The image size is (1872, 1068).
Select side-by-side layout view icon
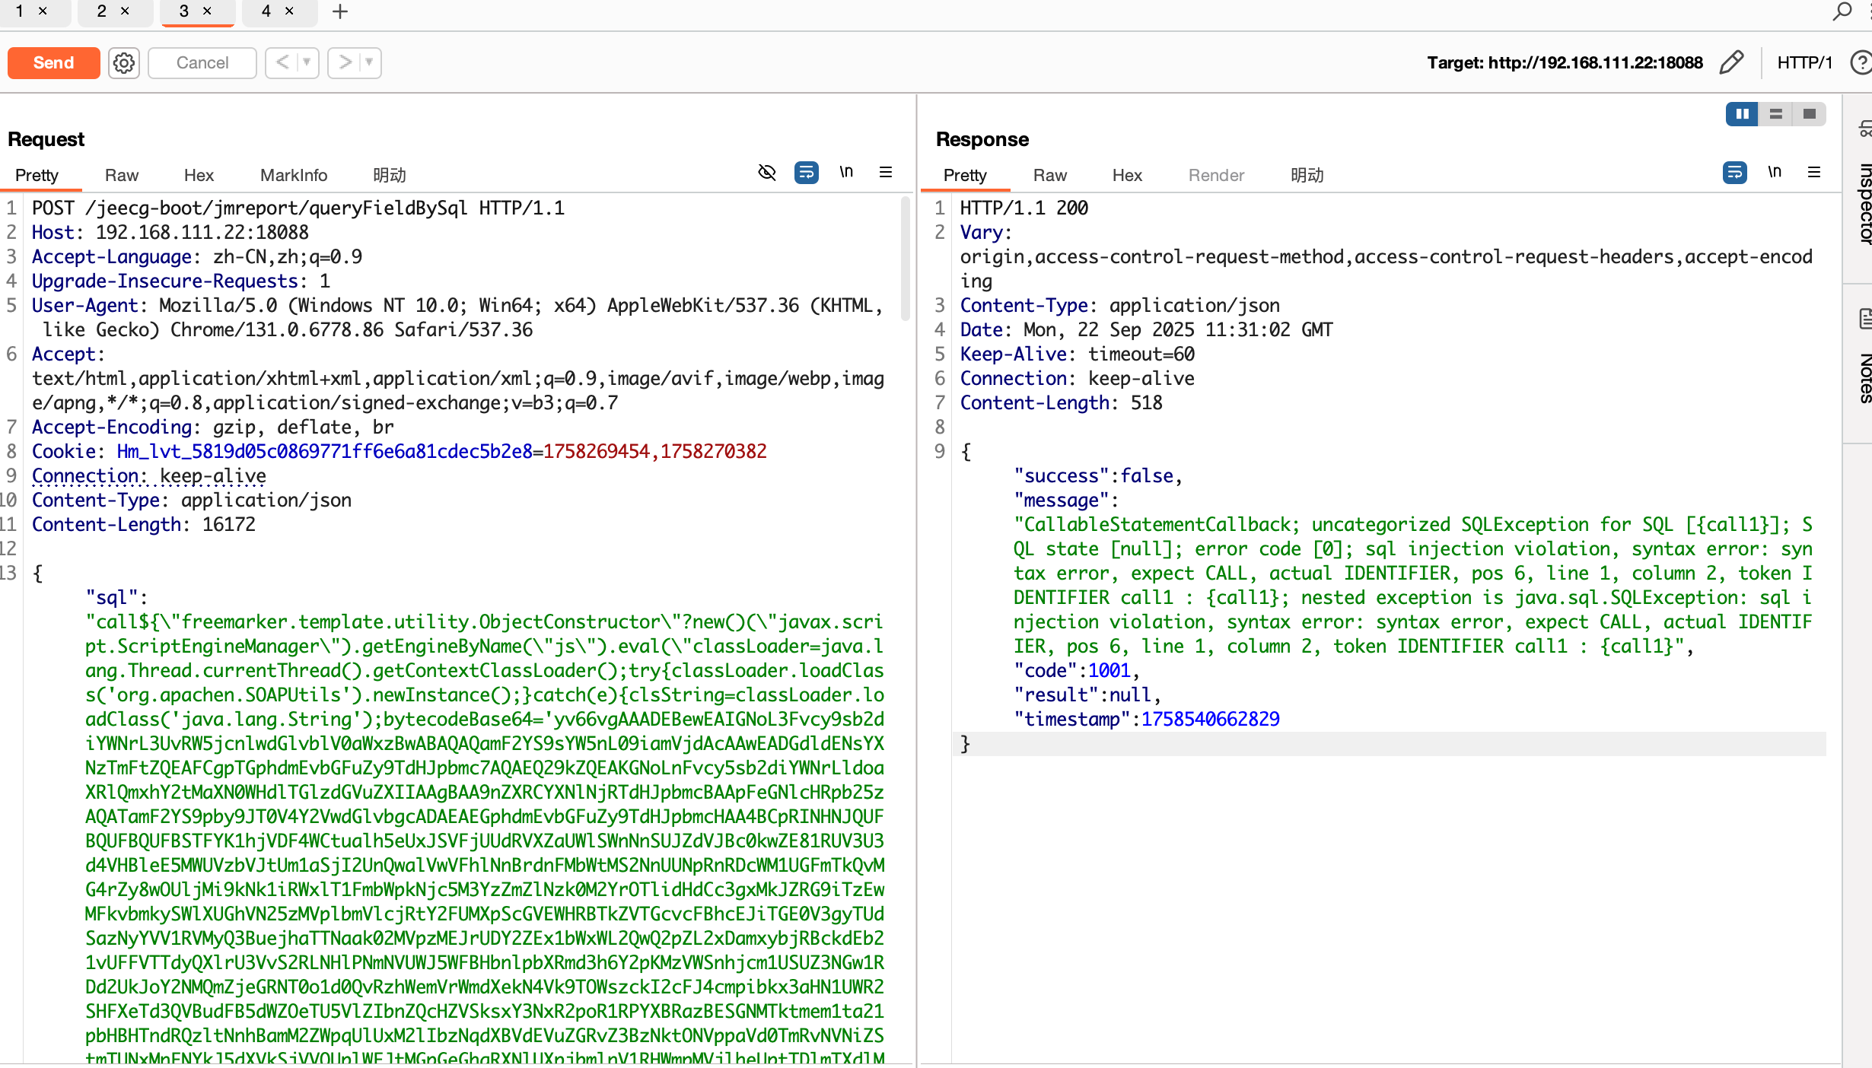[1742, 114]
